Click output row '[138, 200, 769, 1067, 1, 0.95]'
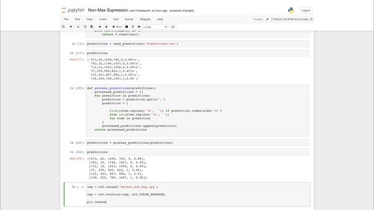The height and width of the screenshot is (210, 374). point(118,177)
